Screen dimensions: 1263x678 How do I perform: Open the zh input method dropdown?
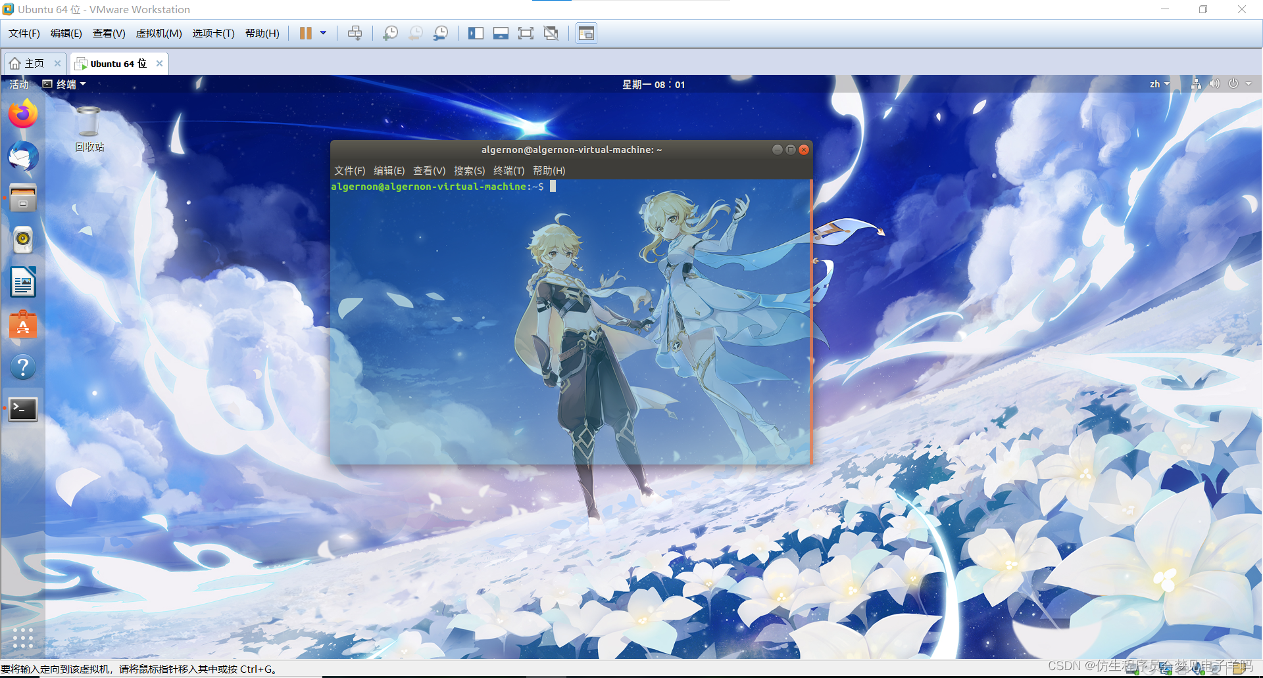(1160, 84)
